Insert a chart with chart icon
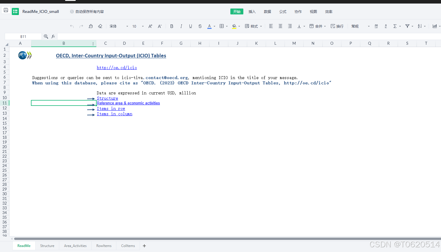The image size is (441, 252). click(x=435, y=26)
